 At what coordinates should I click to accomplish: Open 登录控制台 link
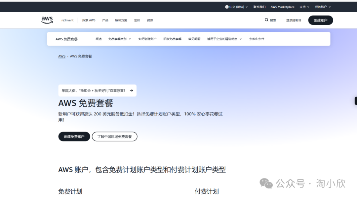294,20
